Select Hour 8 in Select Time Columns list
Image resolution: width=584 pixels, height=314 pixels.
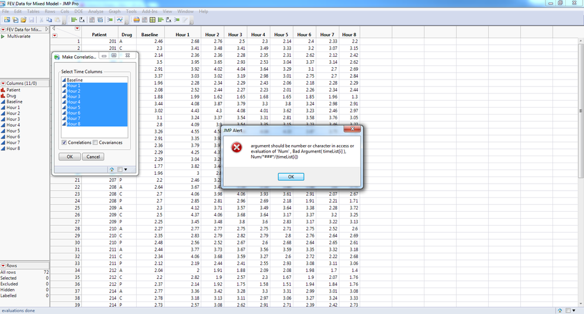click(95, 124)
